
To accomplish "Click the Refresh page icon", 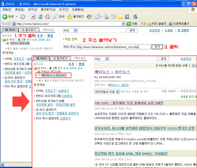I will tap(40, 17).
